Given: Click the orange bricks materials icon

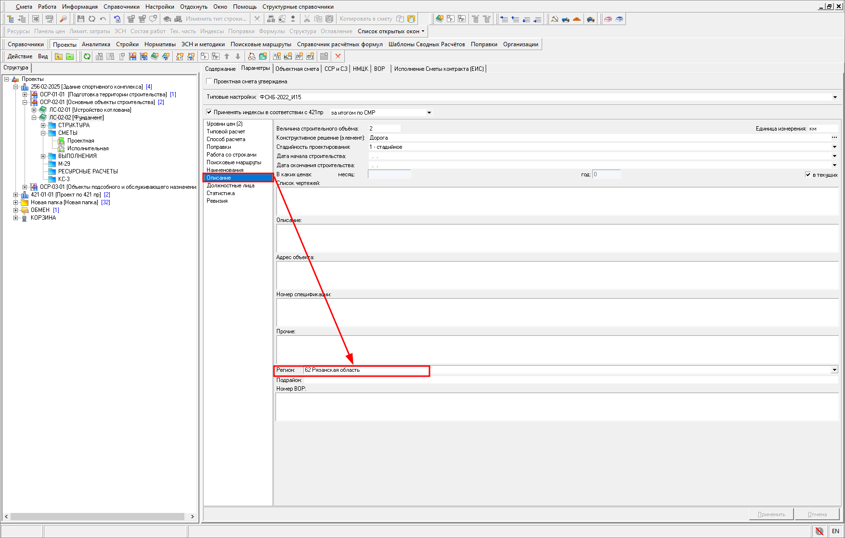Looking at the screenshot, I should (577, 19).
